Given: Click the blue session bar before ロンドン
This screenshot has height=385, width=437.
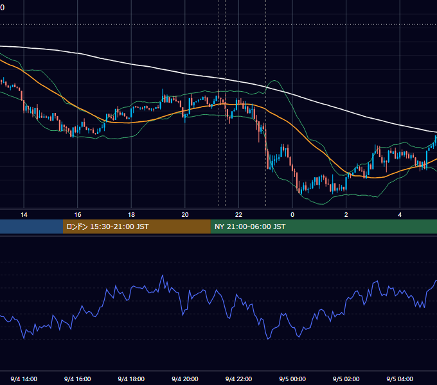Looking at the screenshot, I should 31,227.
